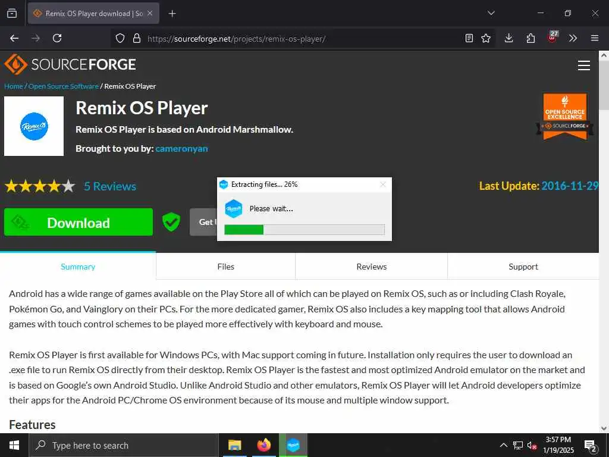Select the Summary tab
609x457 pixels.
(78, 267)
